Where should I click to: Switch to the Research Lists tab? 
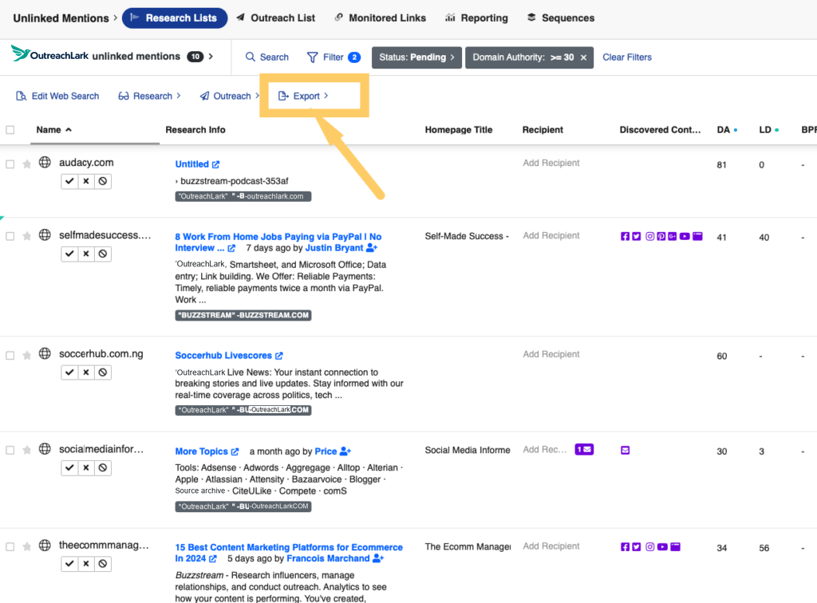[175, 18]
